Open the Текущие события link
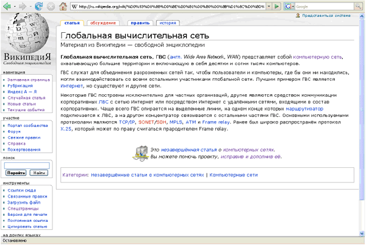Image resolution: width=366 pixels, height=245 pixels. click(x=26, y=110)
